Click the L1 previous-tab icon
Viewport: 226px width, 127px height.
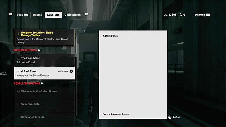(x=11, y=14)
